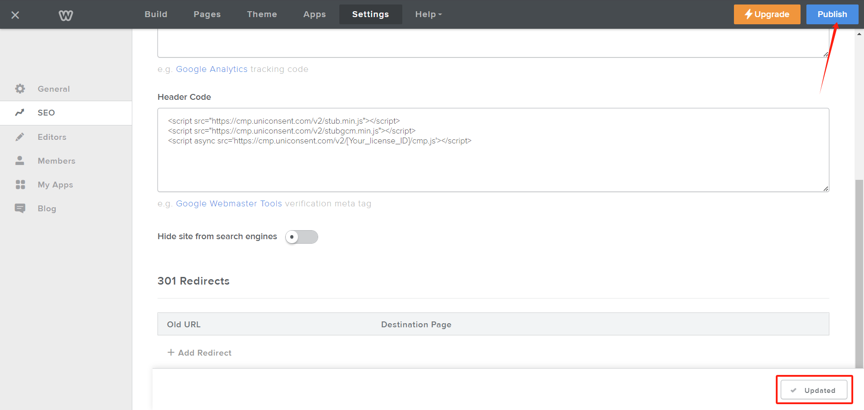Click the Header Code resize handle
The image size is (864, 410).
[826, 189]
